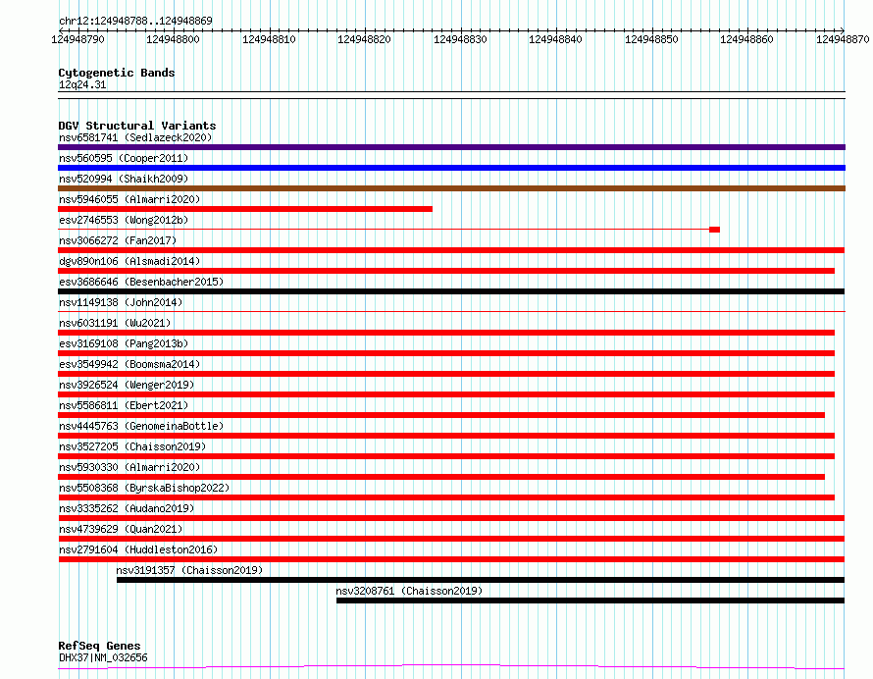Click the Cytogenetic Bands track title
873x679 pixels.
pos(117,73)
